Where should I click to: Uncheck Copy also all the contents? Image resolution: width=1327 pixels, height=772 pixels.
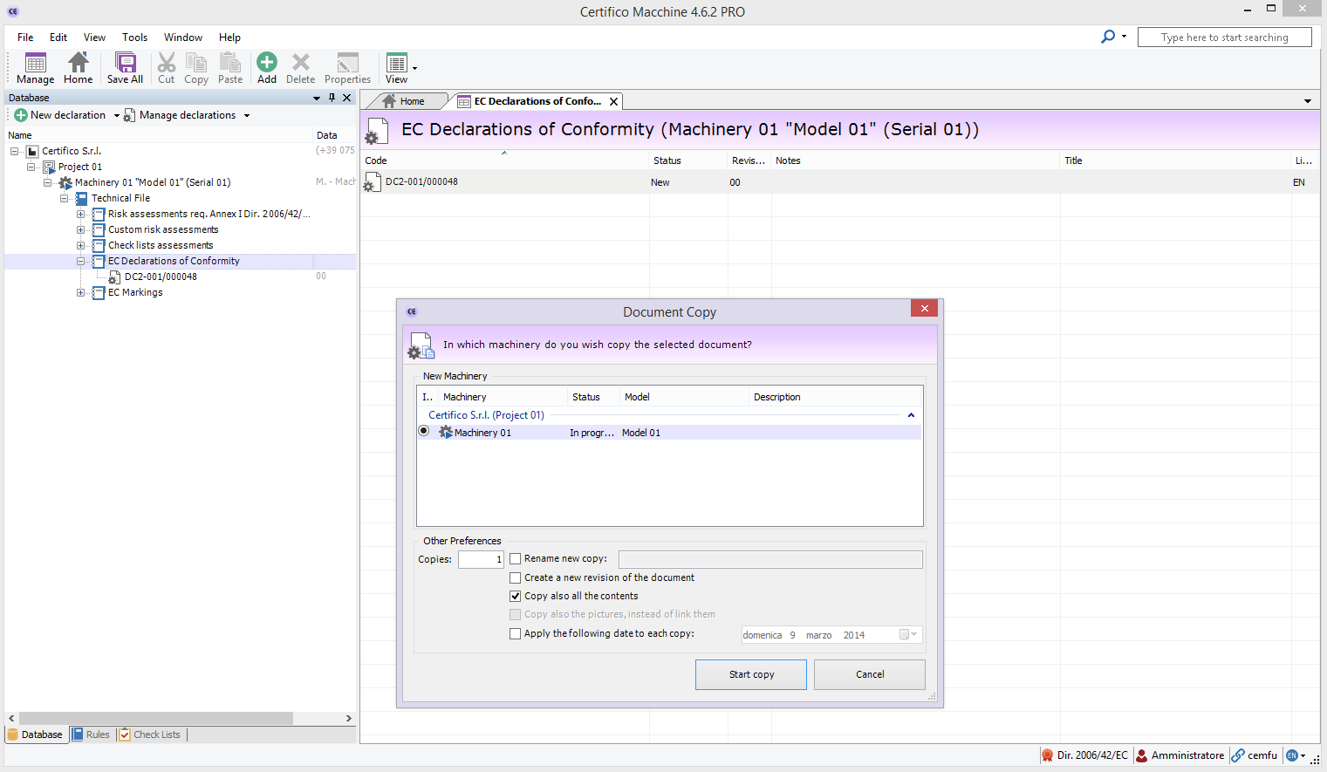click(x=516, y=597)
